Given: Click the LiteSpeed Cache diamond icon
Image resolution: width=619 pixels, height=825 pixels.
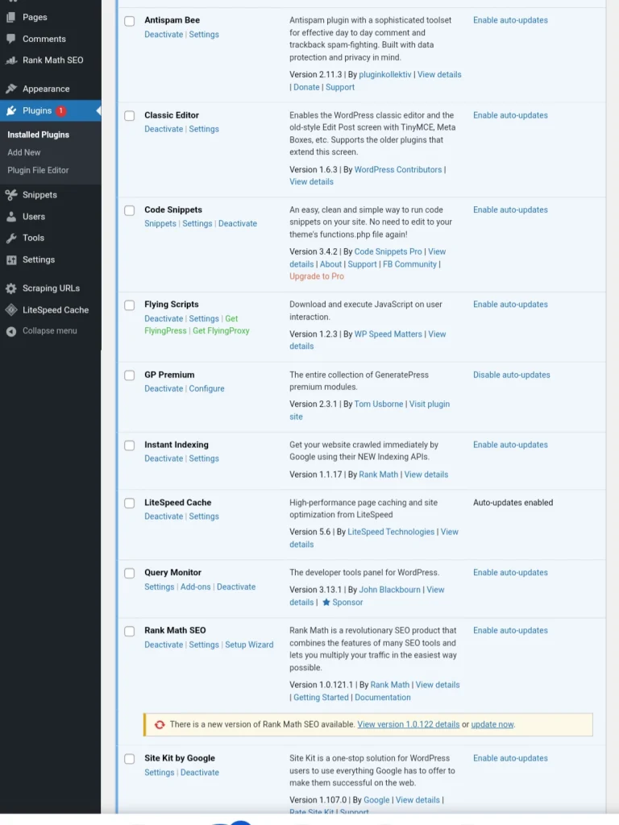Looking at the screenshot, I should 11,310.
